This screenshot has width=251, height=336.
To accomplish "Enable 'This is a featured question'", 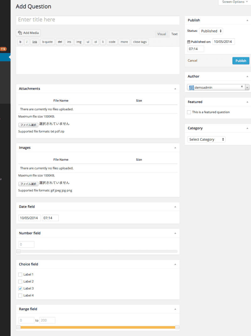I will tap(189, 112).
